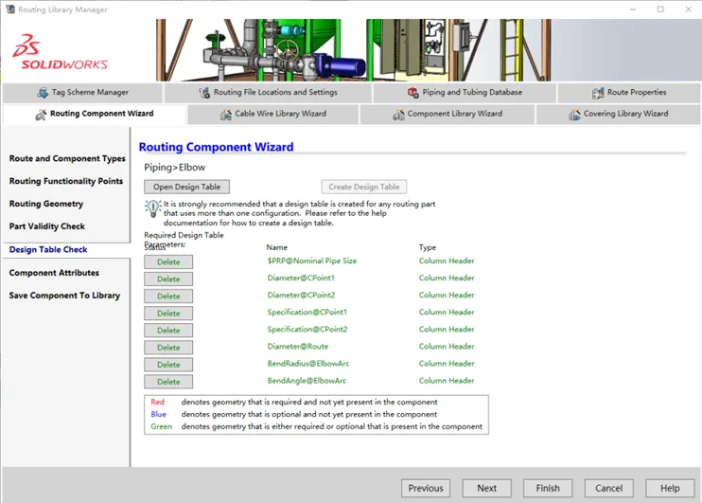Image resolution: width=702 pixels, height=503 pixels.
Task: Click the lightbulb tip icon
Action: (x=152, y=208)
